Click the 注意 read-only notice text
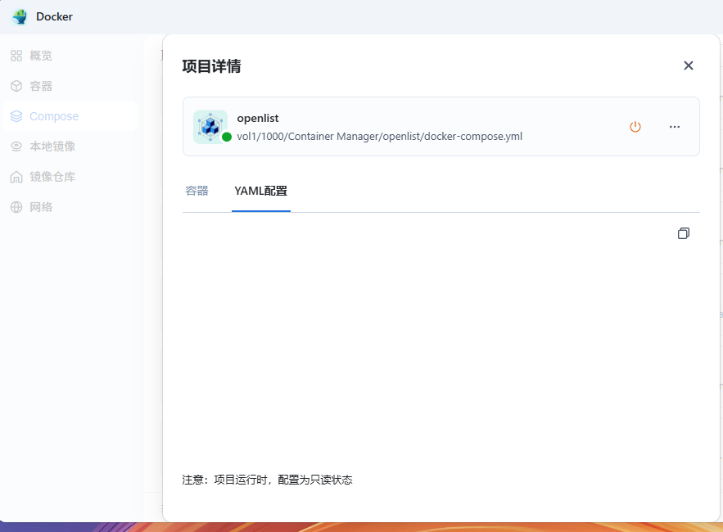 pos(267,480)
